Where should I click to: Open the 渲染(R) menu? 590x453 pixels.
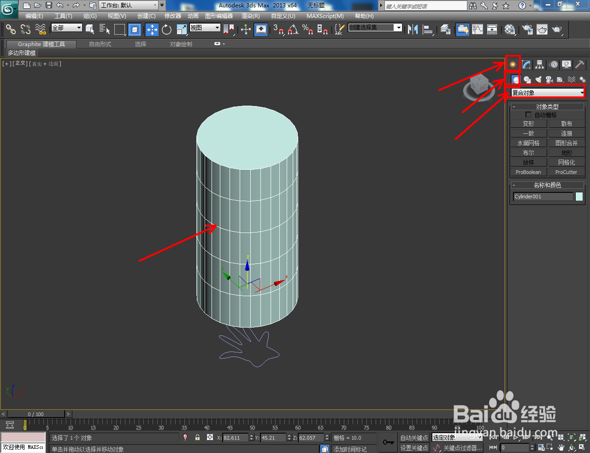coord(251,16)
